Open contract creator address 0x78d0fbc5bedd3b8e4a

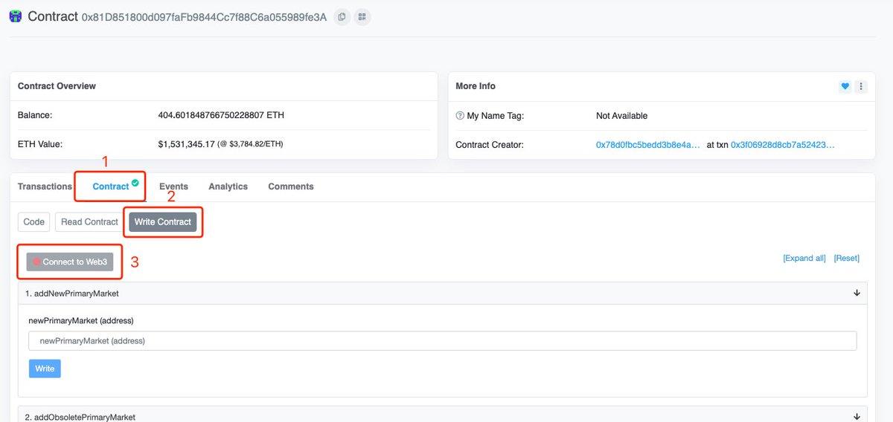point(648,145)
